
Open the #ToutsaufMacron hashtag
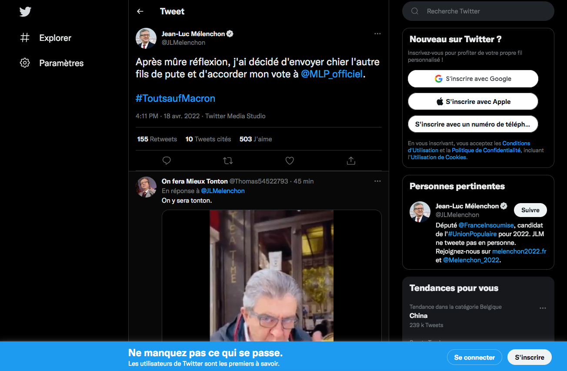175,98
